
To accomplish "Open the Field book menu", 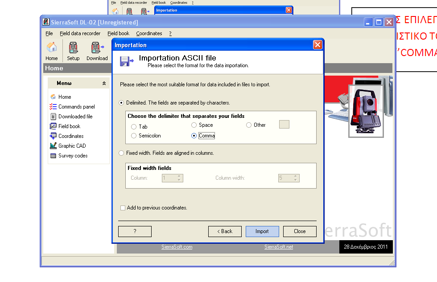I will coord(119,33).
